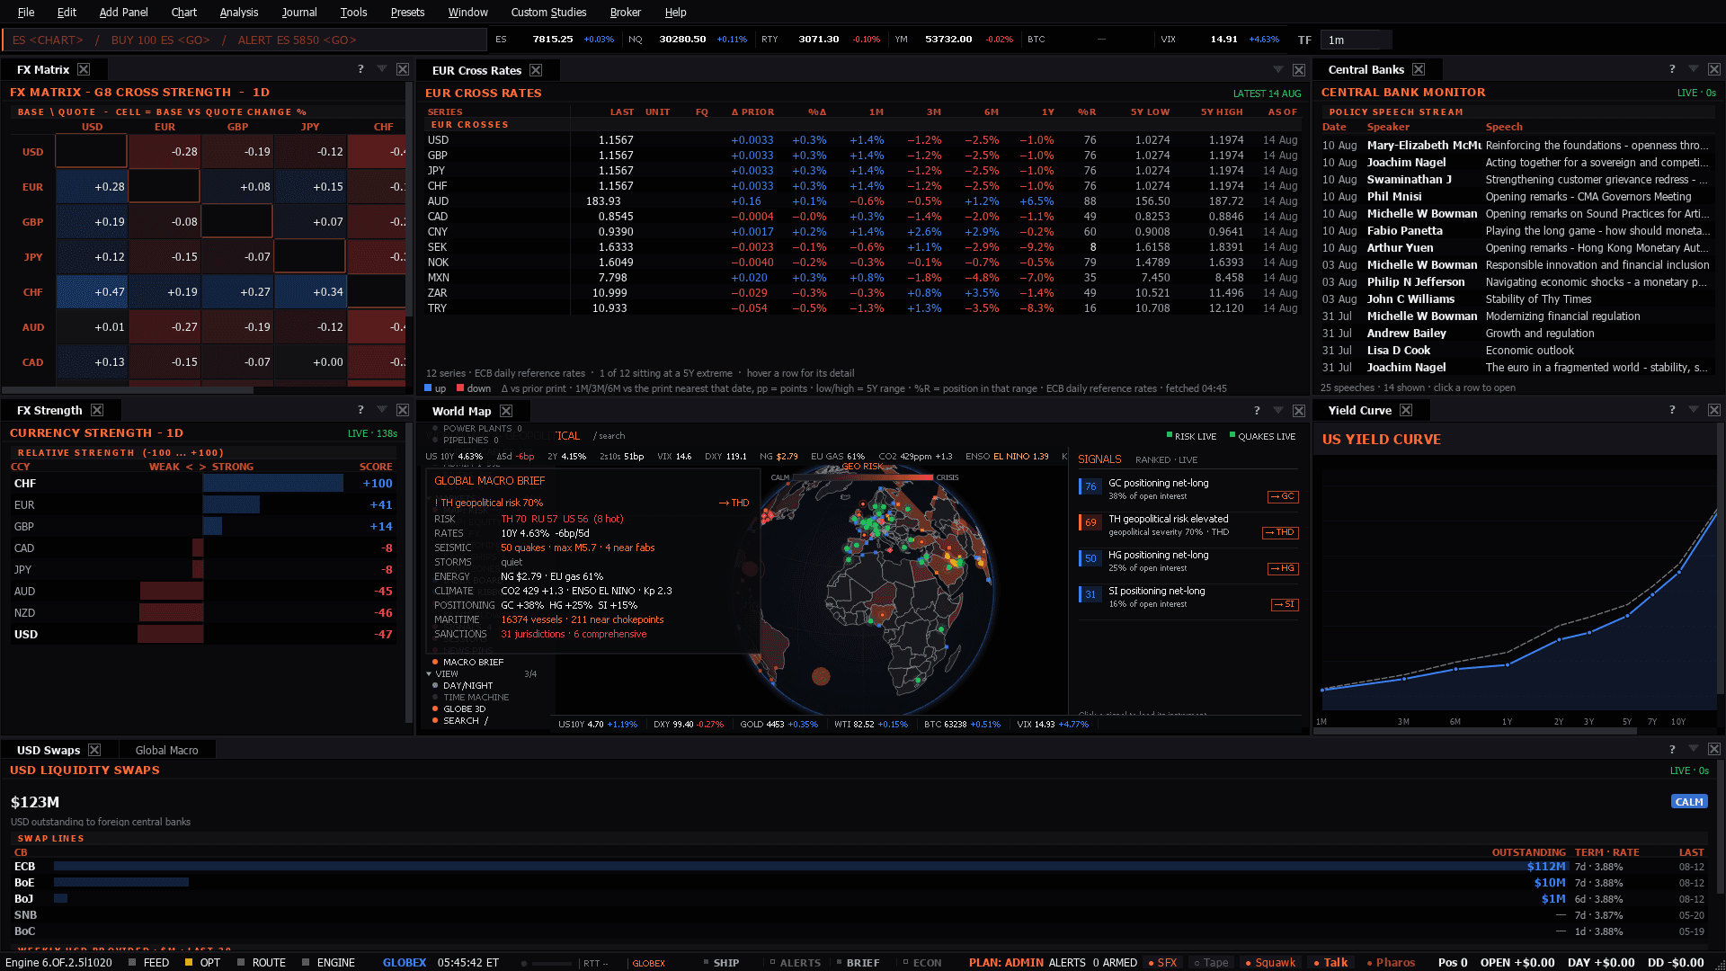The width and height of the screenshot is (1726, 971).
Task: Toggle Globe 3D view option
Action: pyautogui.click(x=458, y=708)
